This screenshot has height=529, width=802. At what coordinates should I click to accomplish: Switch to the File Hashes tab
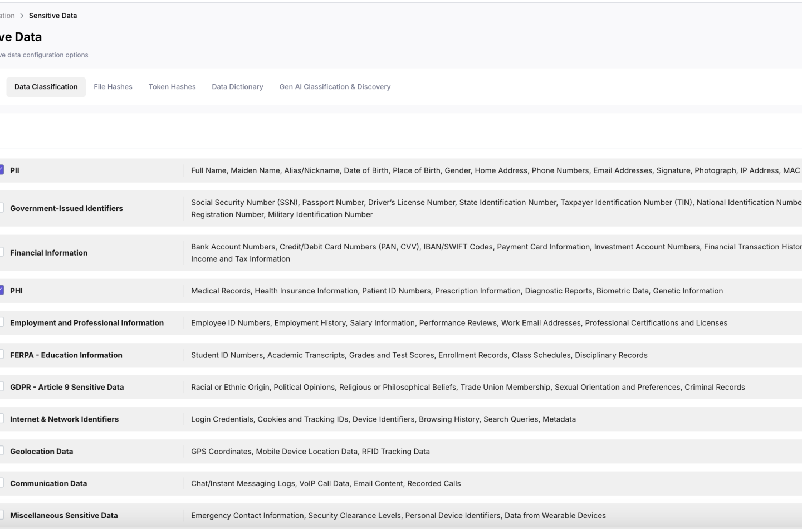coord(113,87)
